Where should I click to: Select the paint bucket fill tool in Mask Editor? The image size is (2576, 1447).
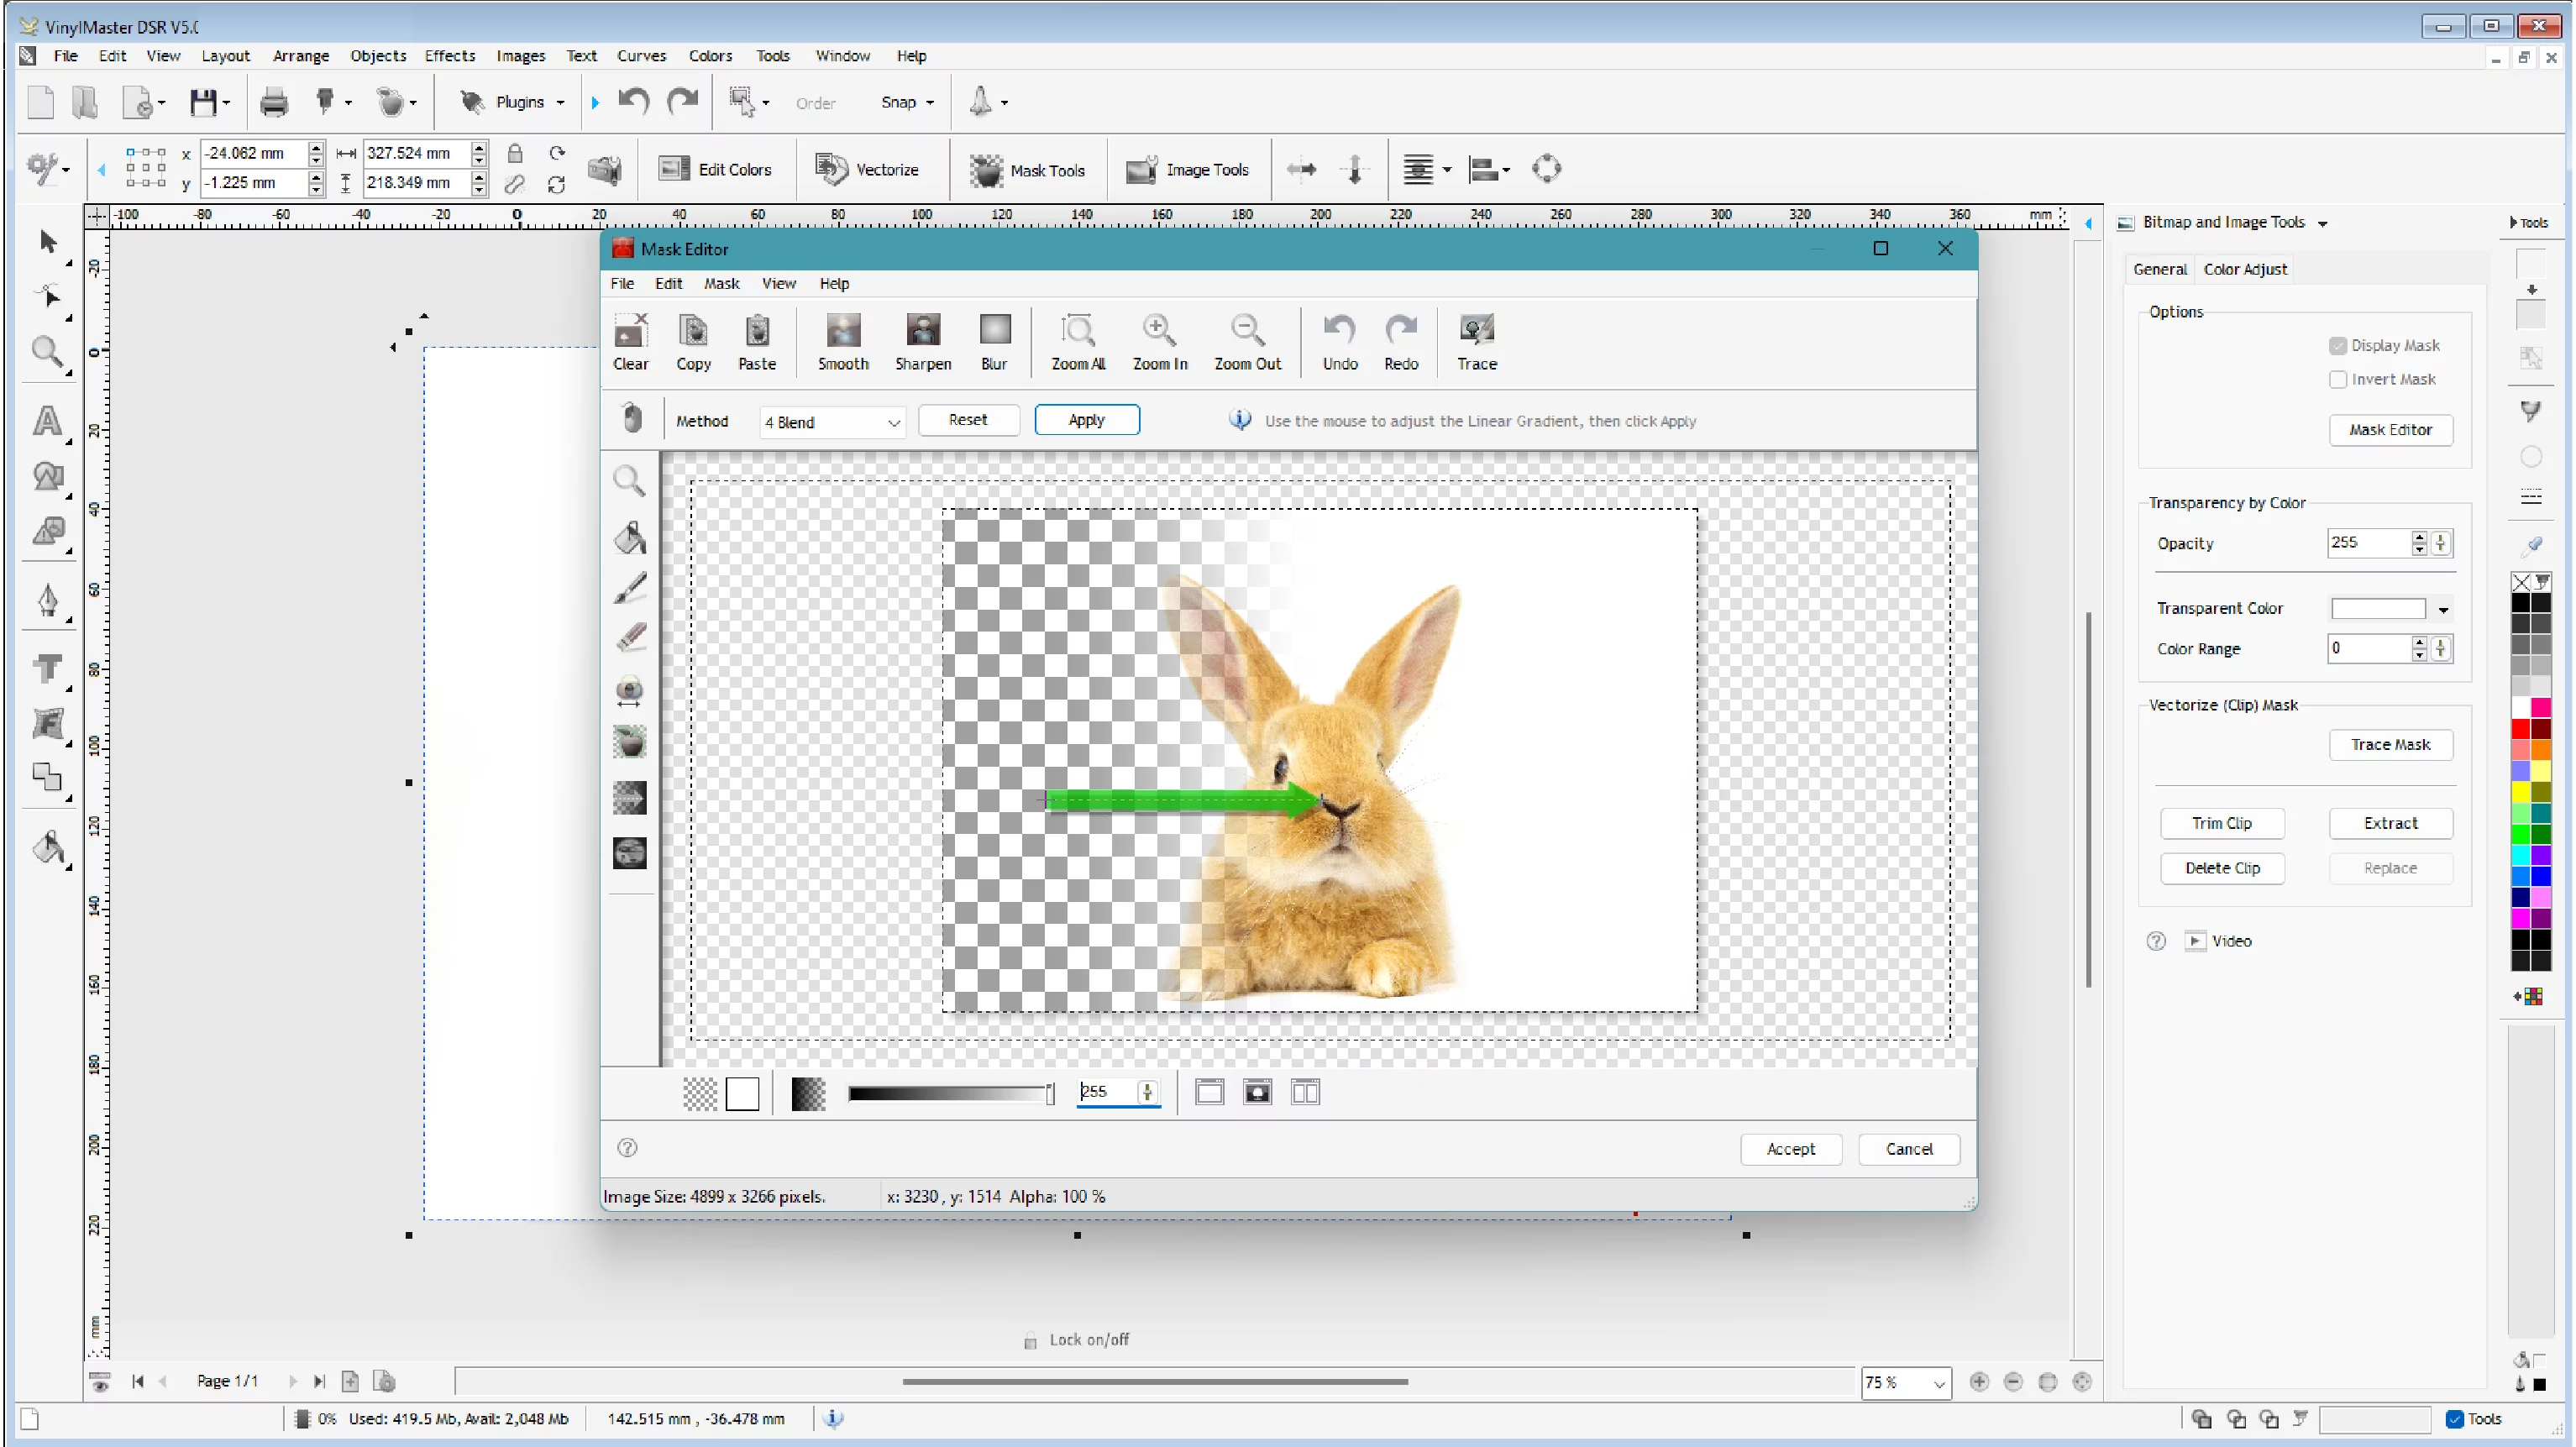[x=629, y=537]
